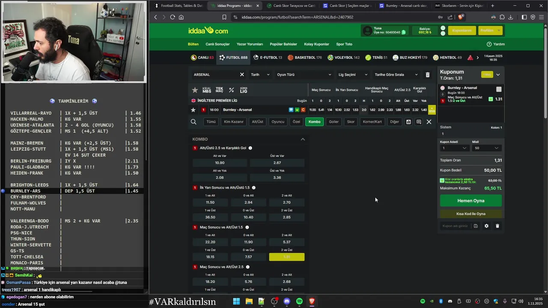The image size is (548, 308).
Task: Open Burnley - Arsenal comments icon
Action: (x=291, y=110)
